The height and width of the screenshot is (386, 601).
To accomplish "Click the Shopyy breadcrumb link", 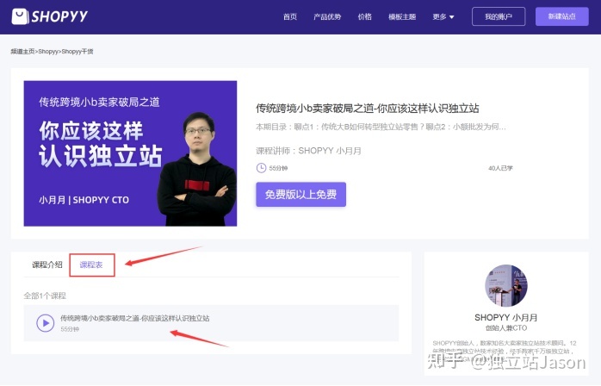I will 48,52.
